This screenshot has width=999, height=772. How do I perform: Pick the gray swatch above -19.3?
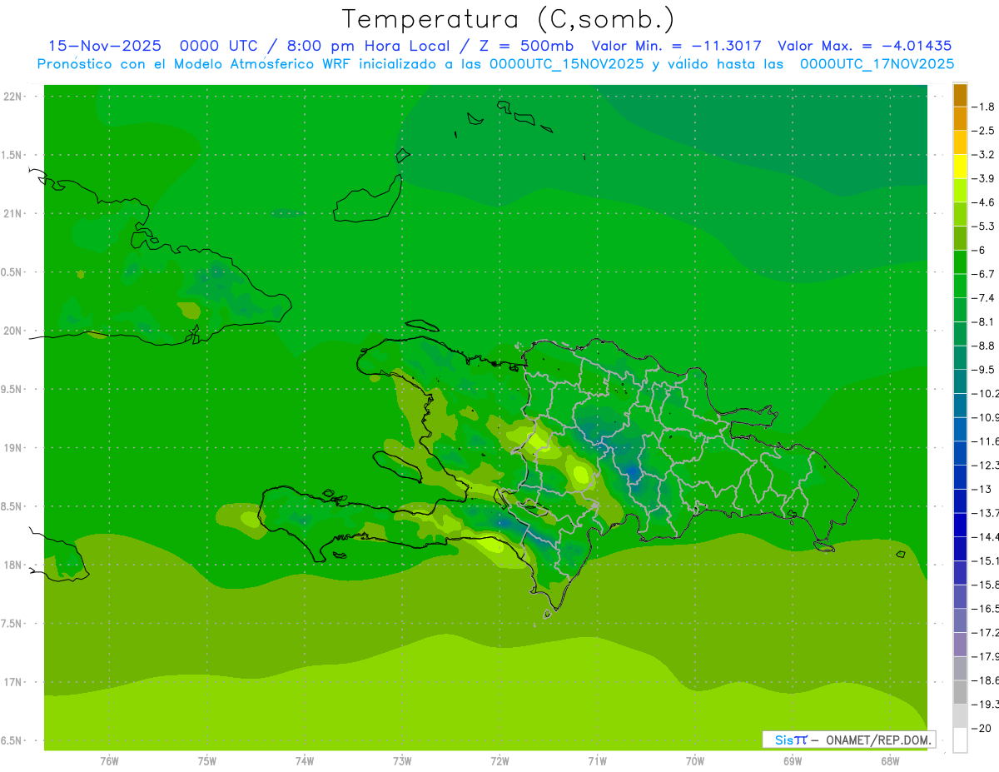tap(960, 692)
